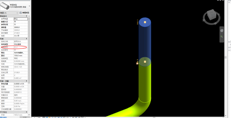Click the middle connector grip between the pipes

[x=145, y=61]
